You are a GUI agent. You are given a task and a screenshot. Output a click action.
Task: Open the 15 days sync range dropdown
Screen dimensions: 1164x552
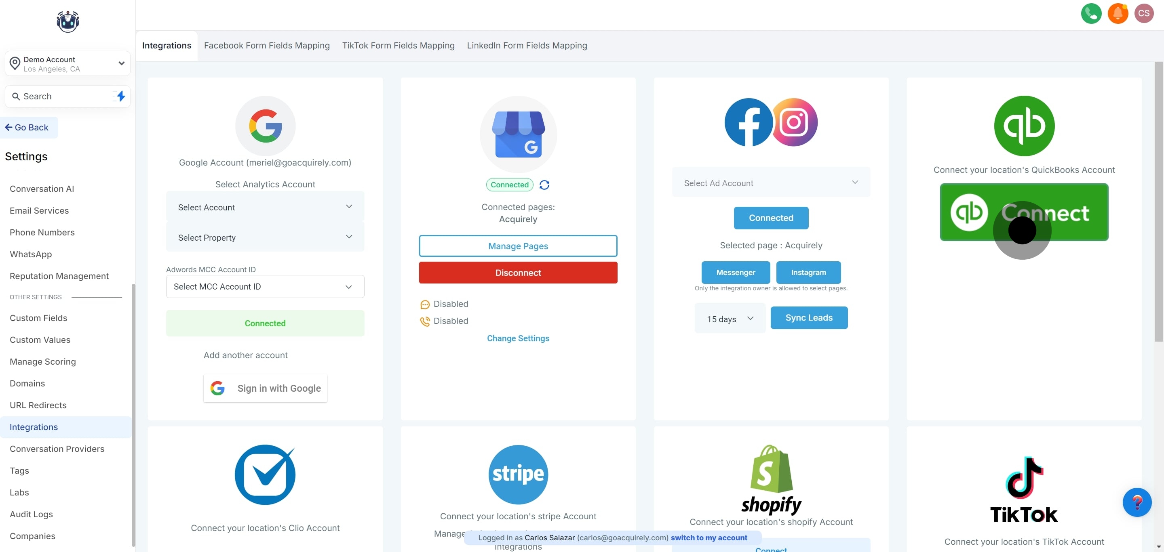(x=730, y=319)
